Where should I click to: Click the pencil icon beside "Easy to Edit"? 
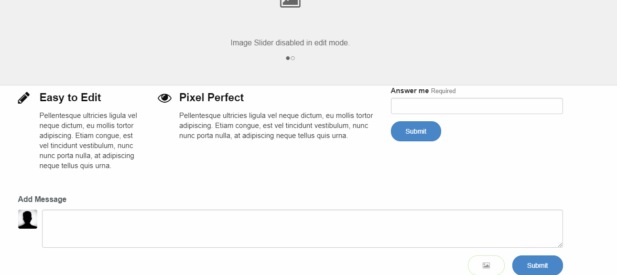tap(23, 97)
